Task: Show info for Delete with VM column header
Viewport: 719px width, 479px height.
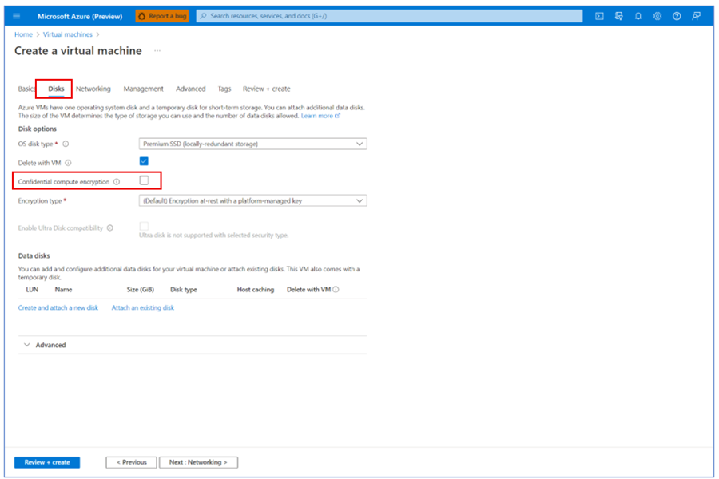Action: [336, 289]
